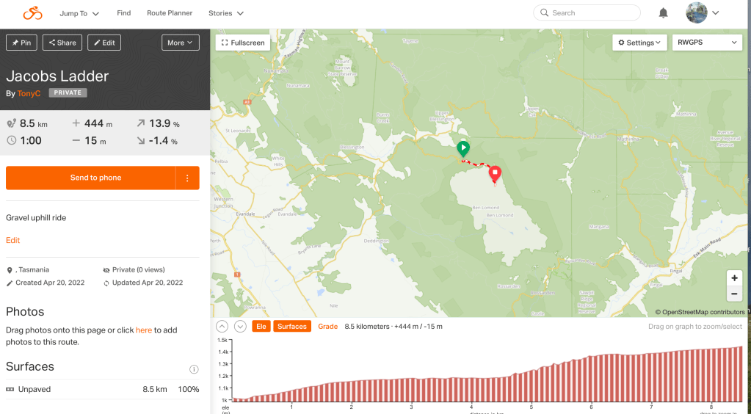Expand the More actions dropdown
The width and height of the screenshot is (751, 414).
[180, 43]
